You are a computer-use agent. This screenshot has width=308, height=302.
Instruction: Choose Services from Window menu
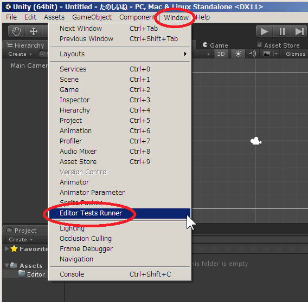(x=120, y=69)
